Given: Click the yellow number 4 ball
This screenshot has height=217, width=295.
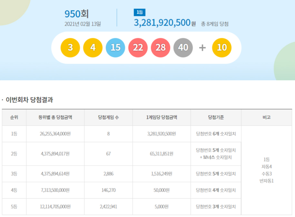Looking at the screenshot, I should pyautogui.click(x=93, y=48).
